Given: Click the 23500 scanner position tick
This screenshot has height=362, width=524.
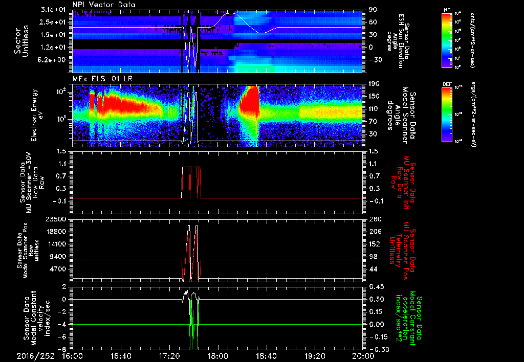Looking at the screenshot, I should [57, 219].
